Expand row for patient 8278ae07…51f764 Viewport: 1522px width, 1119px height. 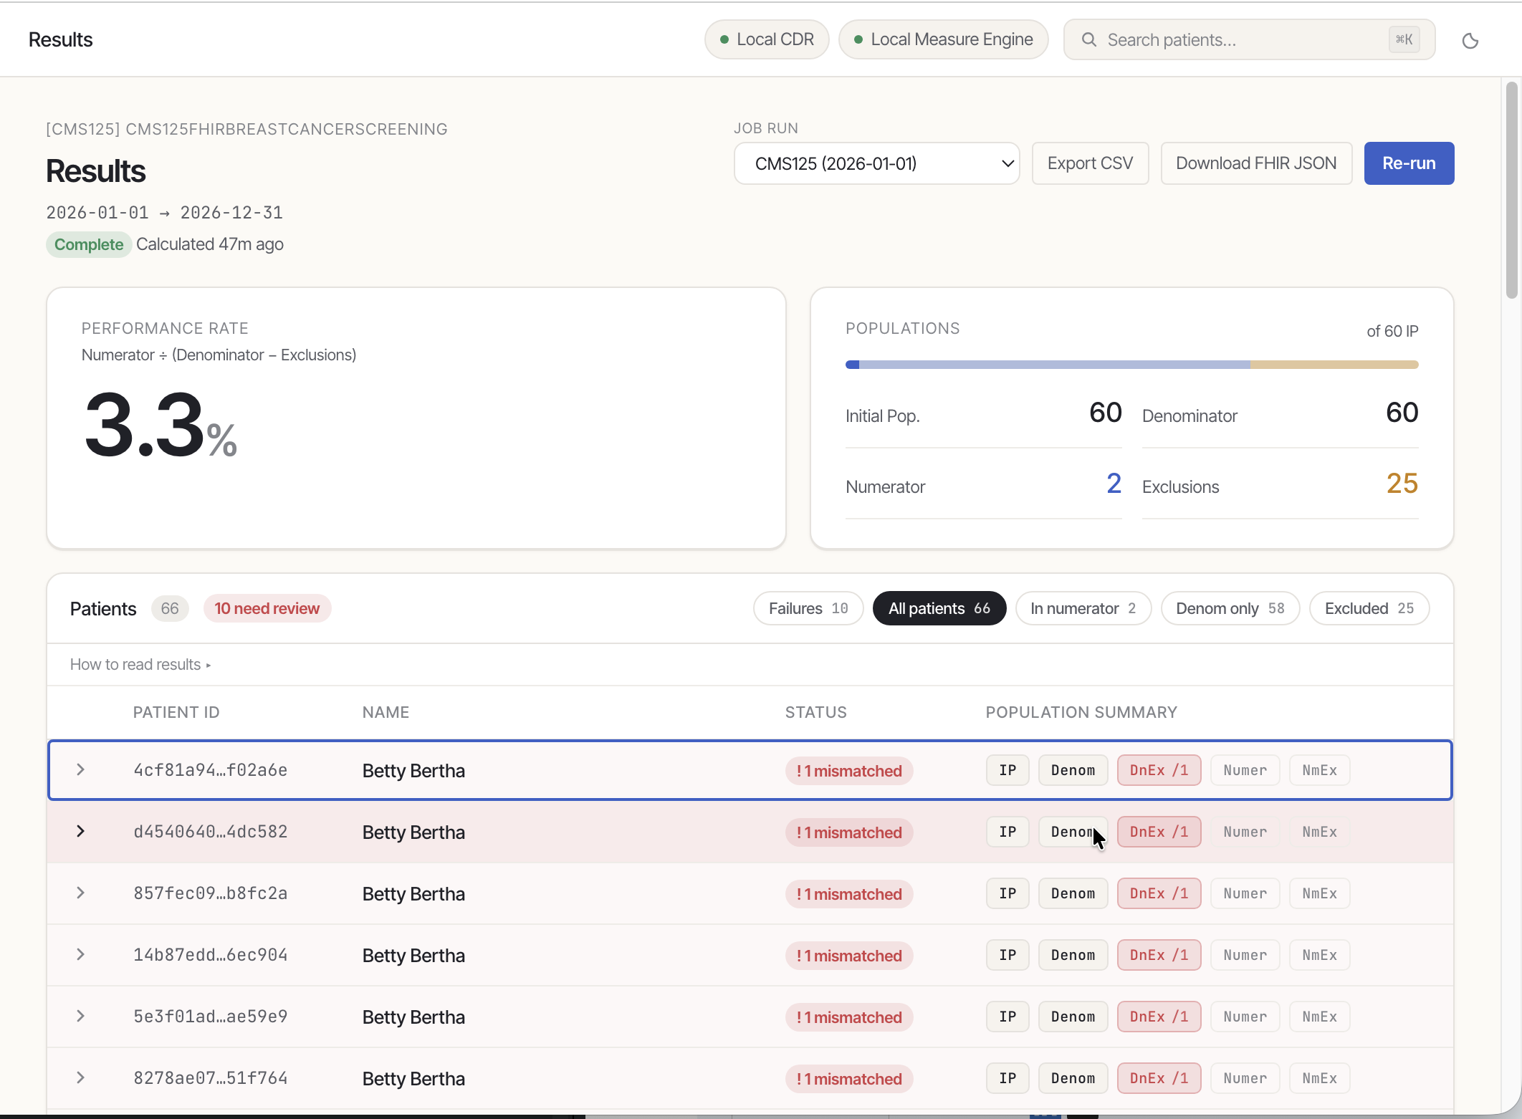(80, 1077)
